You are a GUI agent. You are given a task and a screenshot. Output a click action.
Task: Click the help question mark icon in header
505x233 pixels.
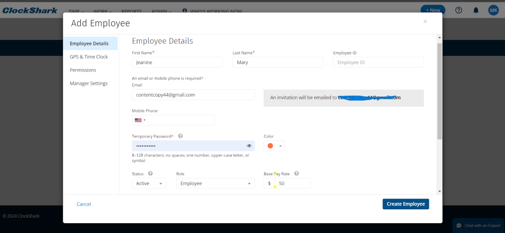(x=458, y=10)
